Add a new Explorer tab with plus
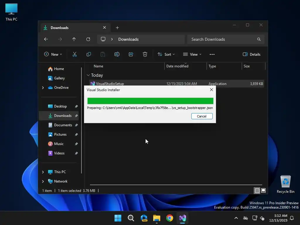Viewport: 300px width, 225px height. (117, 28)
